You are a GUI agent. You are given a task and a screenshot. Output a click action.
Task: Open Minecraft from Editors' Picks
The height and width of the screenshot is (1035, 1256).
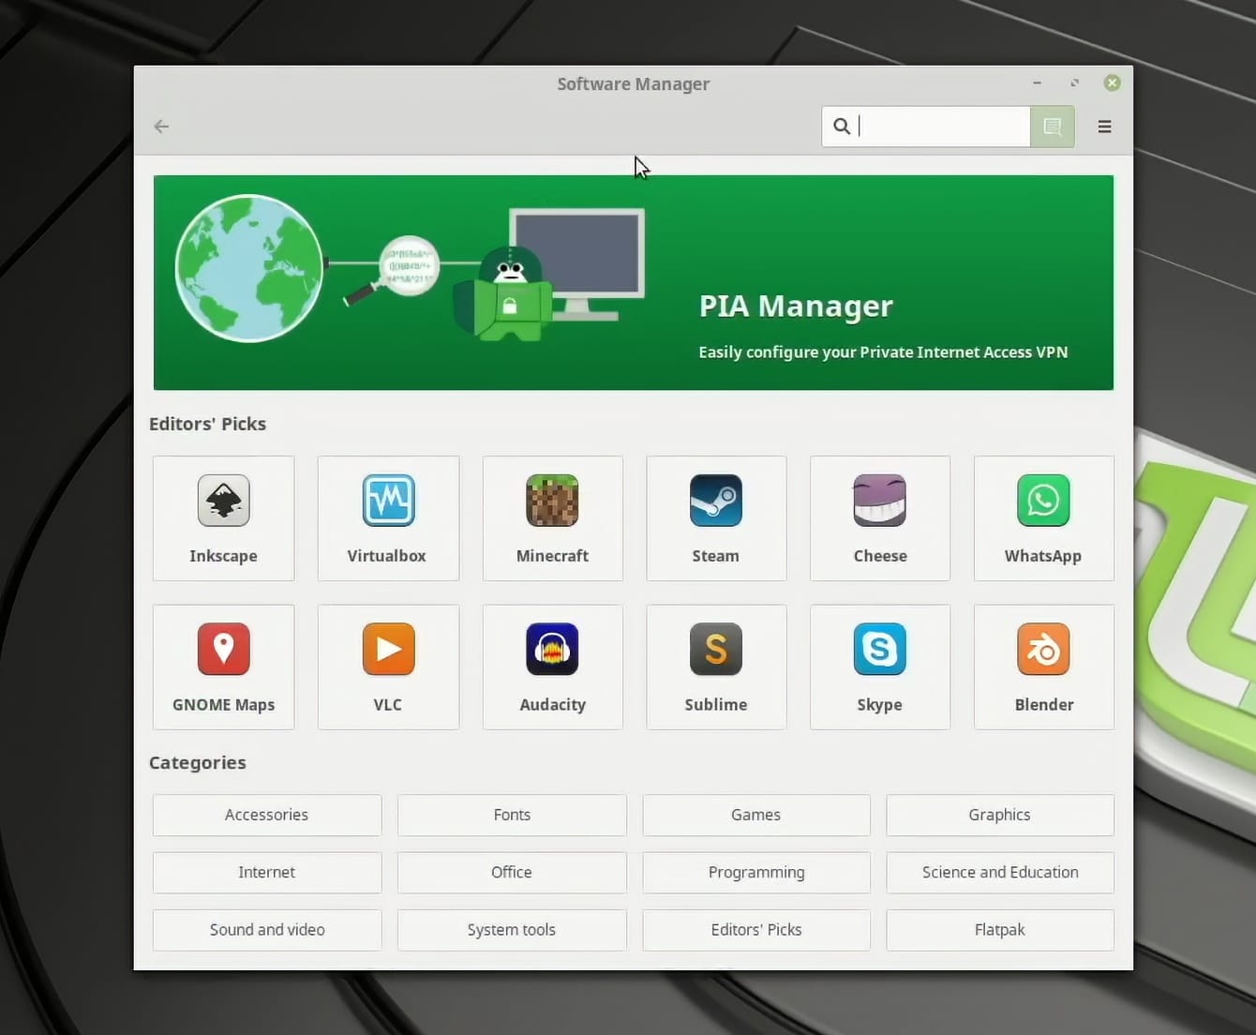tap(552, 517)
